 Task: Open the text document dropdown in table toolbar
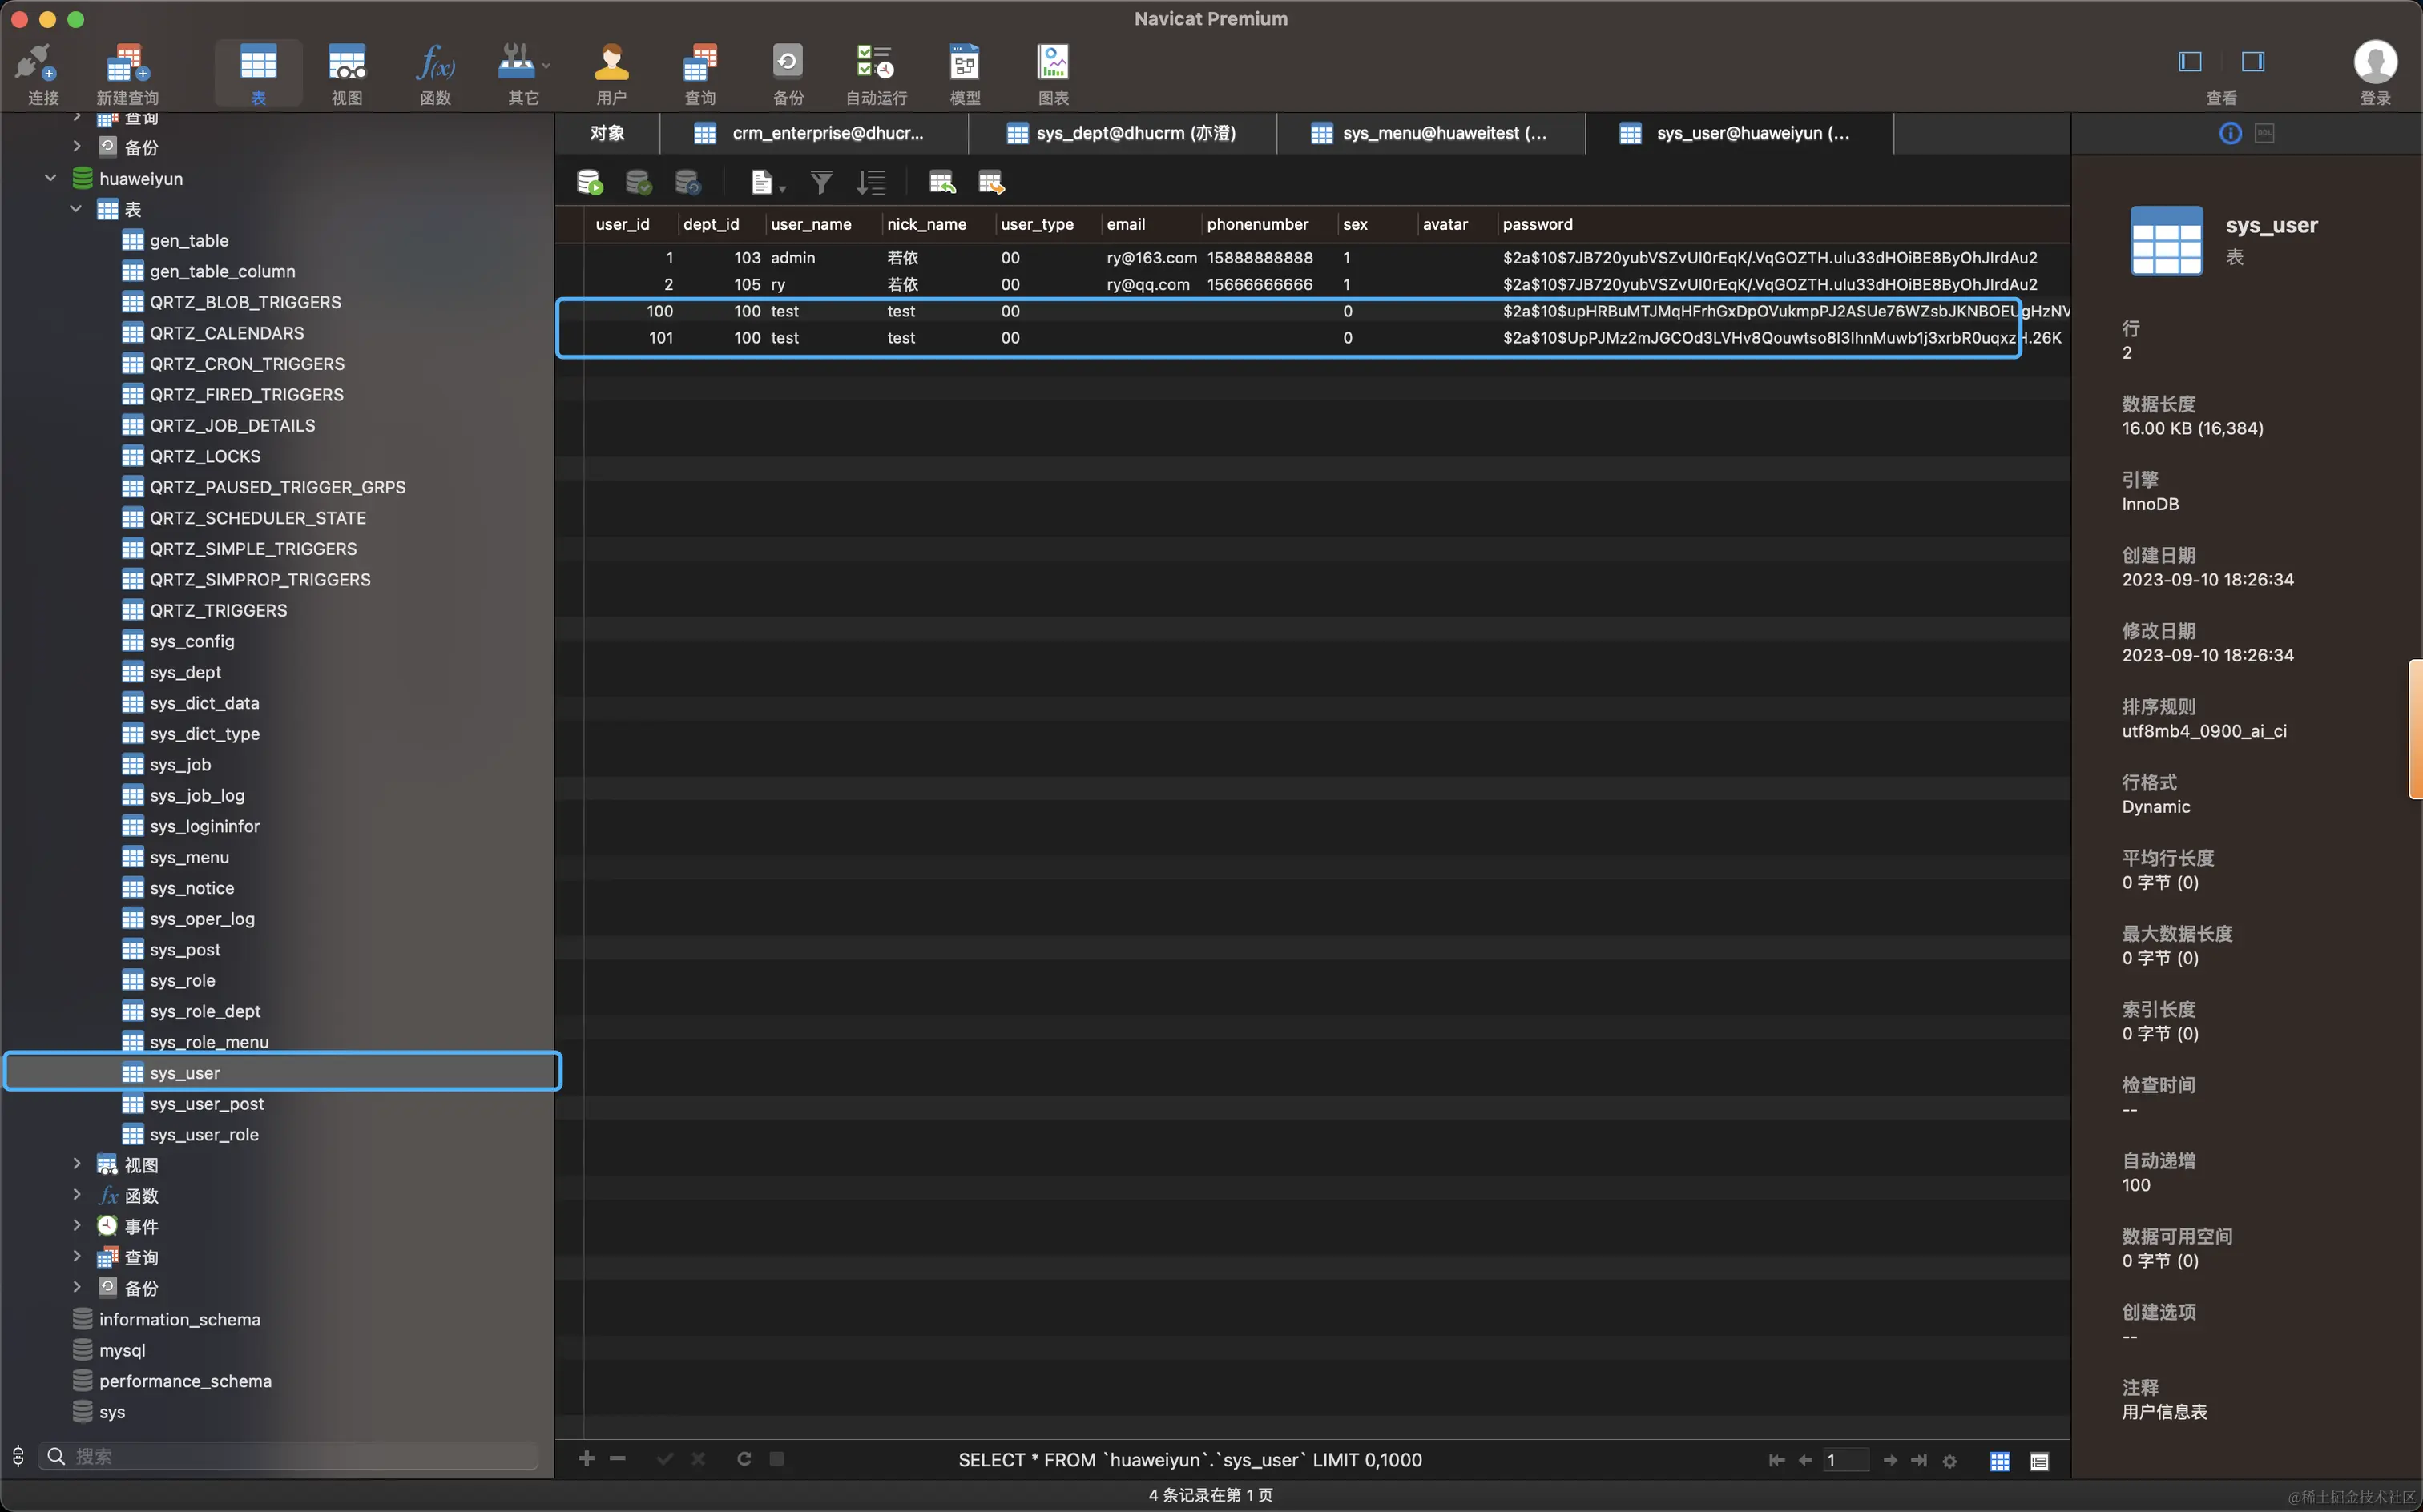(768, 183)
